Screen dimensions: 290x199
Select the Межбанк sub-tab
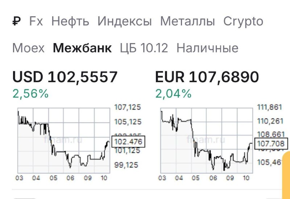coord(82,48)
